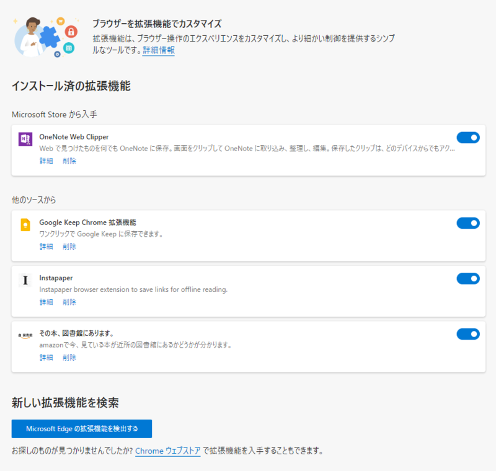
Task: Click the amazonで今、見ている本 description text
Action: (135, 345)
